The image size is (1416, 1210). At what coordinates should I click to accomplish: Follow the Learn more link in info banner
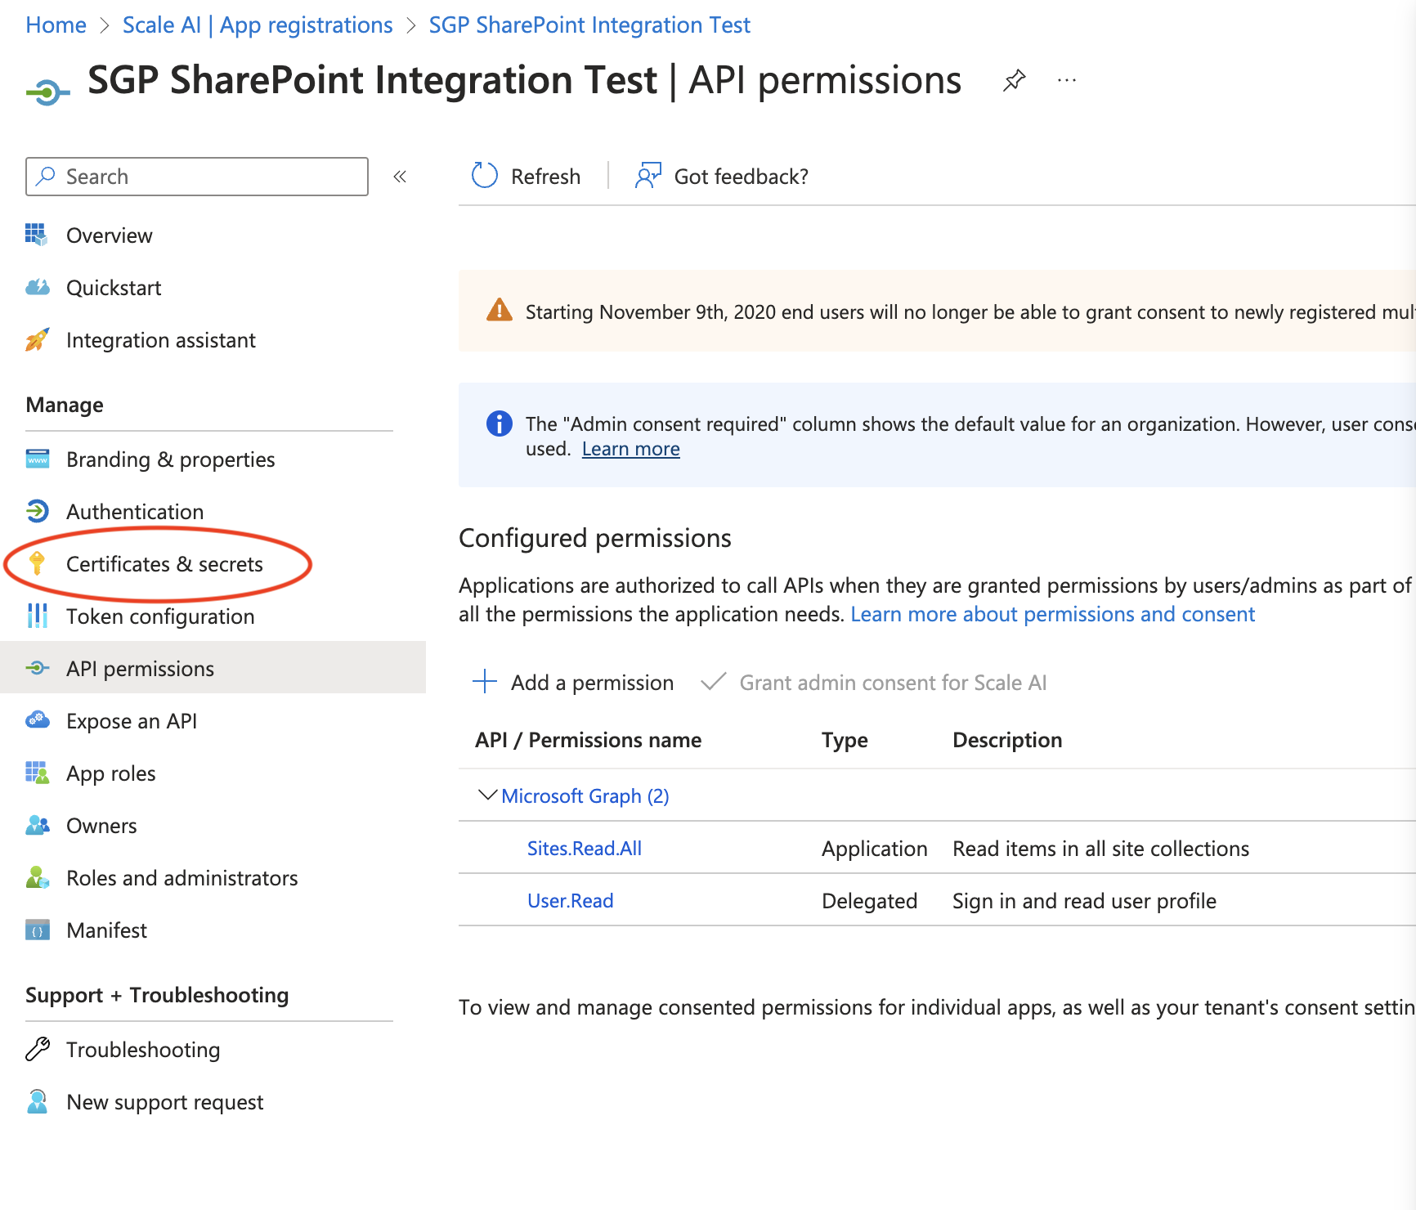(630, 449)
